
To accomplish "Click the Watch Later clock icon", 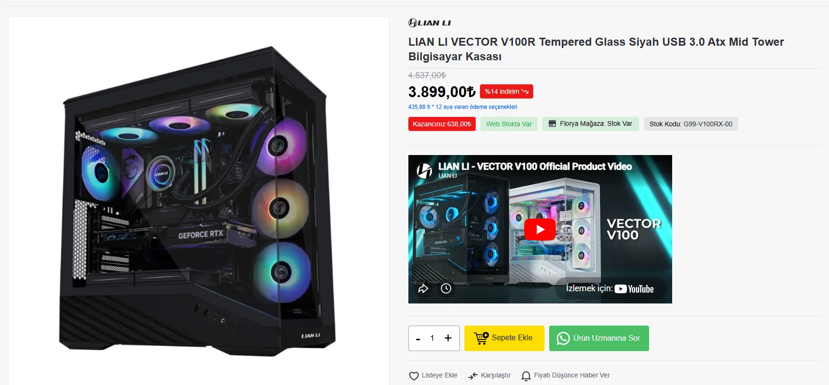I will point(446,288).
